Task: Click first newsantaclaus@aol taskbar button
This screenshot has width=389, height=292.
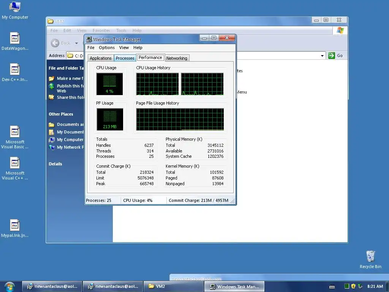Action: [x=52, y=286]
